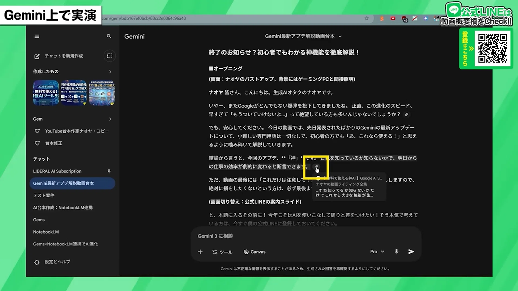
Task: Open conversation title dropdown Gemini最新アプデ解説動画台本
Action: click(303, 36)
